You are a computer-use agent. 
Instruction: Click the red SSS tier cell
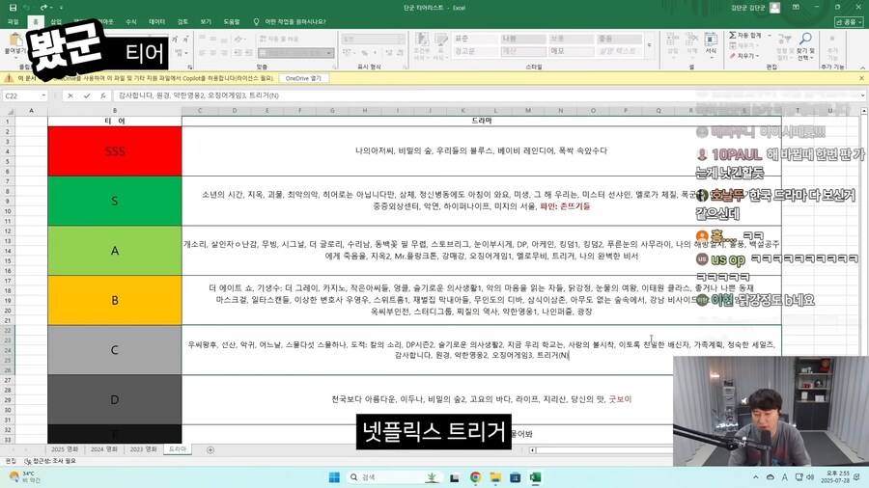coord(115,151)
